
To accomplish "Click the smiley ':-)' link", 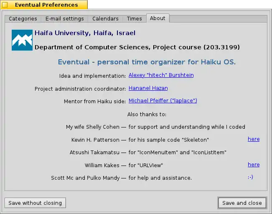I will 250,177.
